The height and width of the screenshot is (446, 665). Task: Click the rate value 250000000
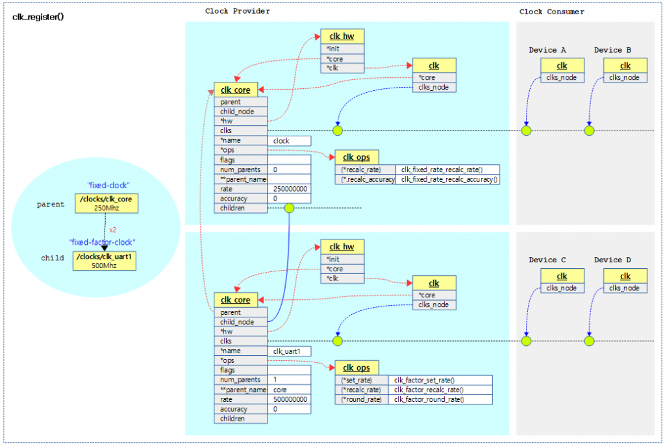tap(289, 189)
